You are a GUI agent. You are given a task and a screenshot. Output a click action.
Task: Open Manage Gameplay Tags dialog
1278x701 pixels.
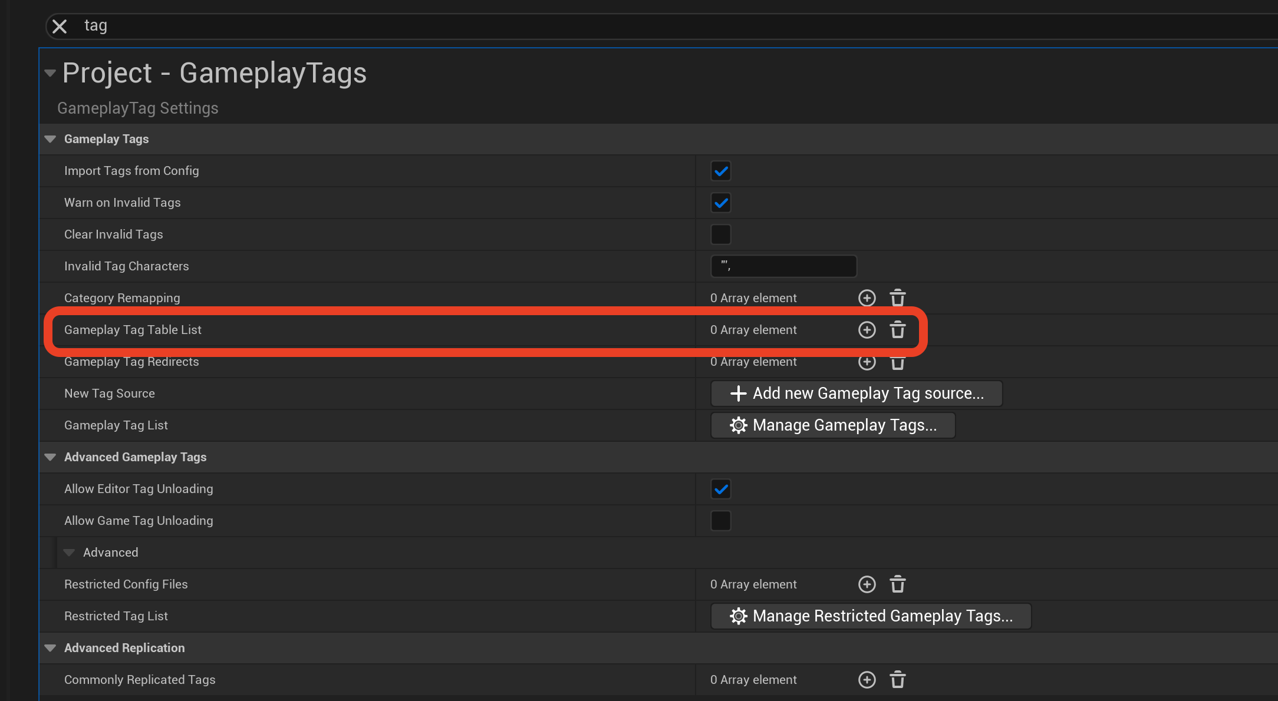pyautogui.click(x=833, y=425)
